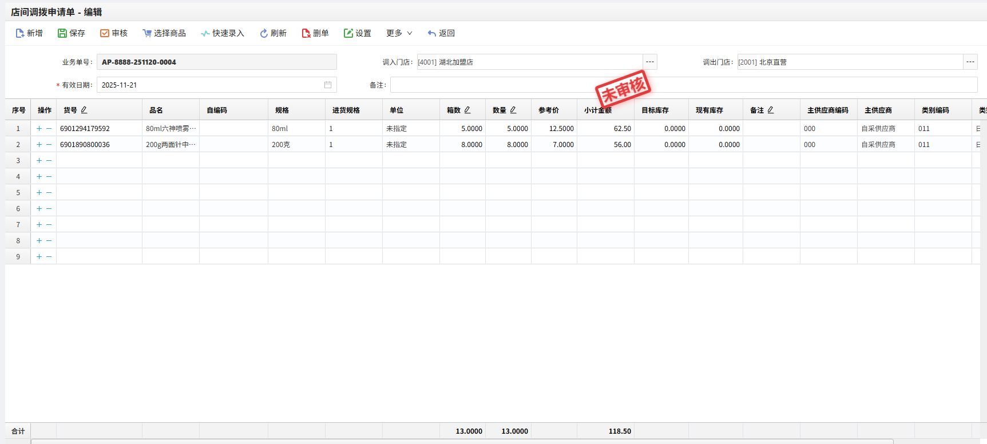Open 快速录入 quick entry
Viewport: 987px width, 444px height.
click(x=205, y=33)
